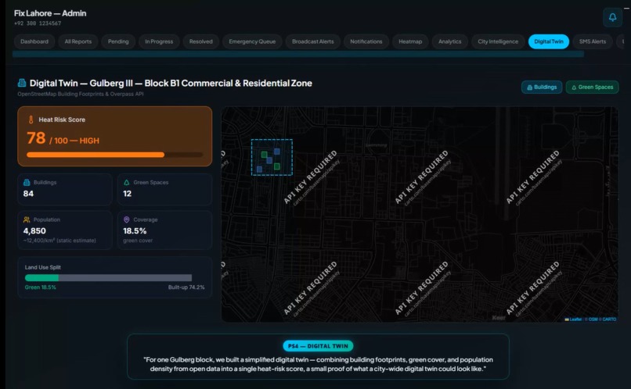Viewport: 631px width, 389px height.
Task: Show the Resolved tab
Action: tap(201, 41)
